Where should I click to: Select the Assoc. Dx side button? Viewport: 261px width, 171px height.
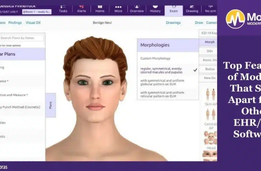[208, 60]
